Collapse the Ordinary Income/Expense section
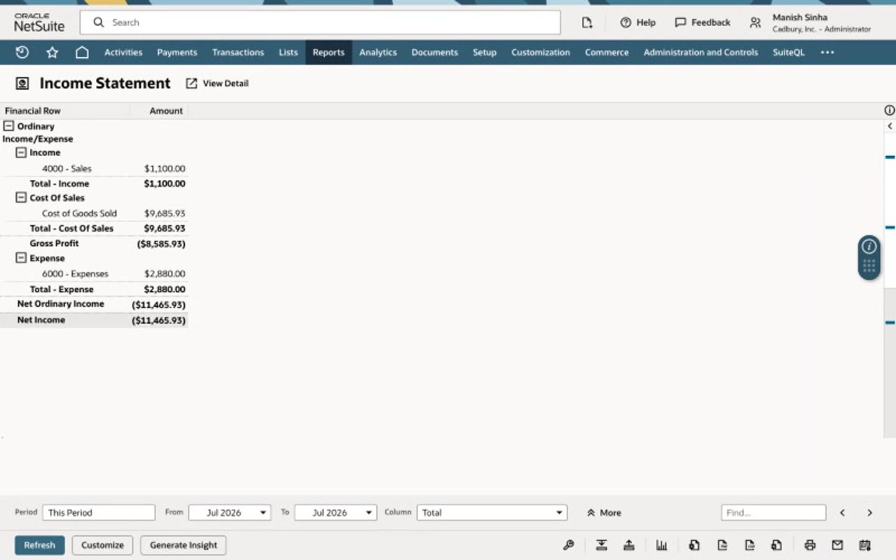The height and width of the screenshot is (560, 896). tap(9, 126)
